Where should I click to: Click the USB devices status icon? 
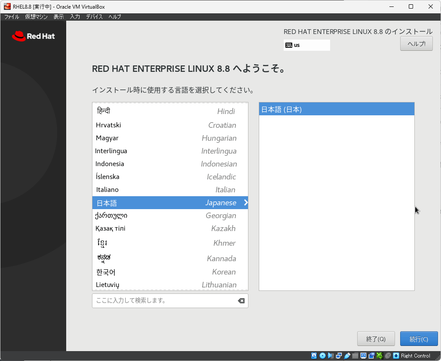pos(347,356)
